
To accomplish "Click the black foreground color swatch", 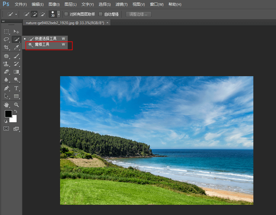I will pyautogui.click(x=8, y=114).
